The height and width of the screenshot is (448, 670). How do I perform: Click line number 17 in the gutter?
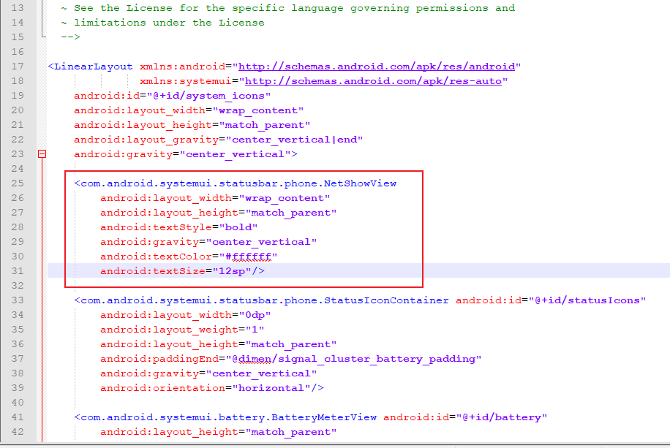[18, 67]
